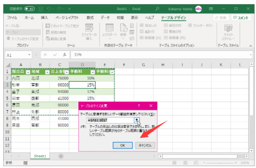Click the 共有 button
Viewport: 256px width, 168px height.
tap(221, 18)
